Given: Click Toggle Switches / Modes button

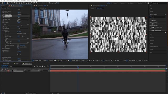Looking at the screenshot, I should pyautogui.click(x=30, y=93).
